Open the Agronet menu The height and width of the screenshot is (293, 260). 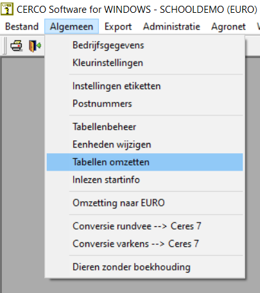tap(229, 27)
